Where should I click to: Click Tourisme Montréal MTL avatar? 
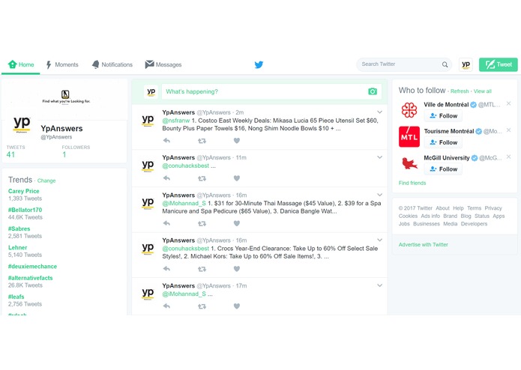409,136
